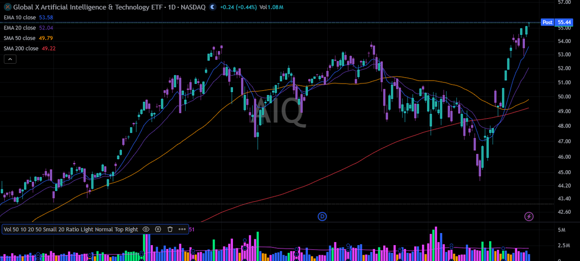This screenshot has width=580, height=261.
Task: Click the EMA 10 value 53.58
Action: (x=46, y=17)
